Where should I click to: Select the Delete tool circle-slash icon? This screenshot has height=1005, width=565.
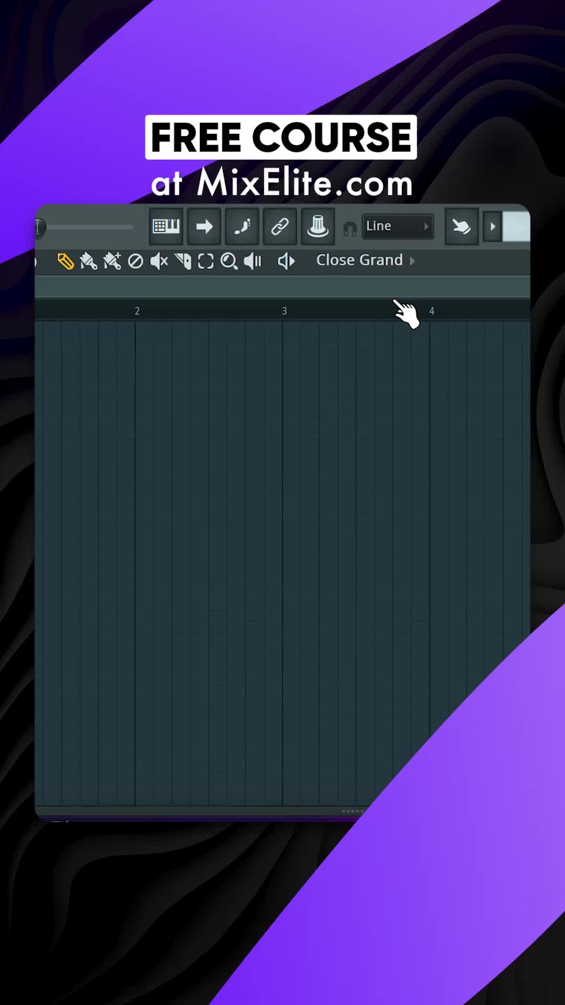click(135, 261)
